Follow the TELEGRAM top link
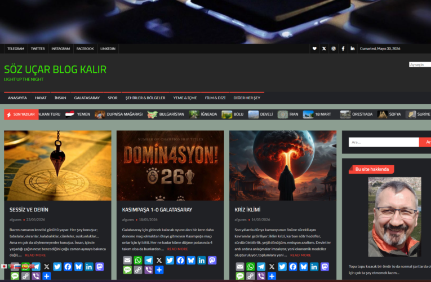Image resolution: width=431 pixels, height=282 pixels. pos(16,49)
